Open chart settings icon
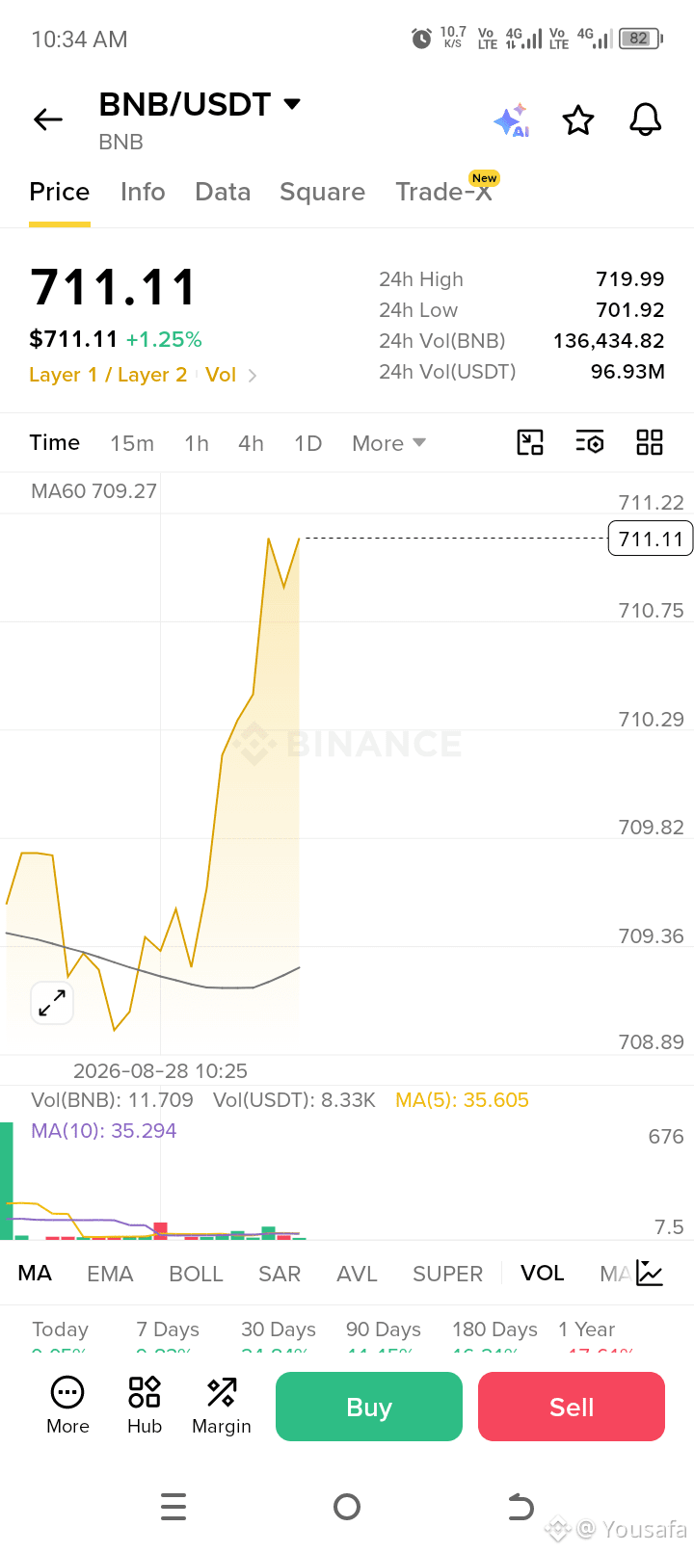 point(590,442)
